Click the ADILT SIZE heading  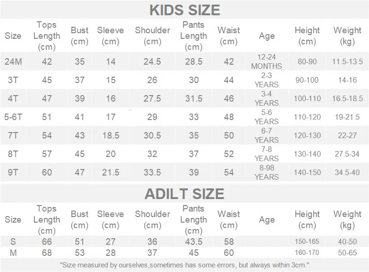coord(184,193)
